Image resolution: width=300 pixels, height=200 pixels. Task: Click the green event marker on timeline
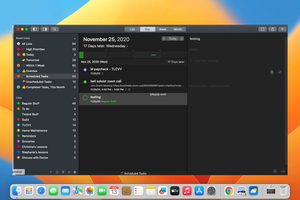pos(153,55)
